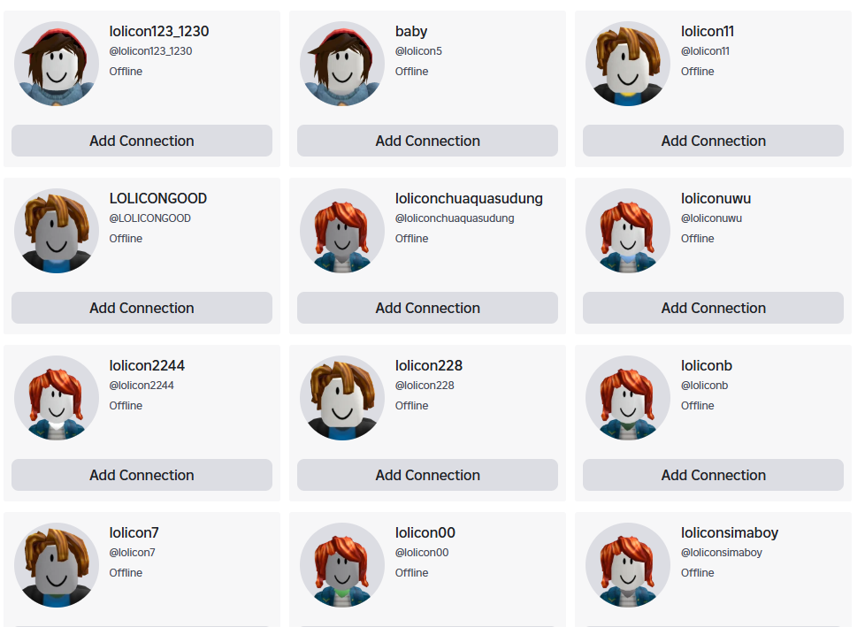Add Connection for LOLICONGOOD
This screenshot has width=865, height=627.
142,308
